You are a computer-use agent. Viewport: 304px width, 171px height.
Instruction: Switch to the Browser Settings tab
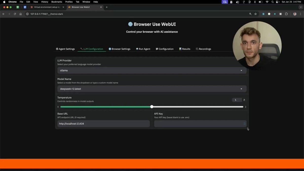pos(119,49)
